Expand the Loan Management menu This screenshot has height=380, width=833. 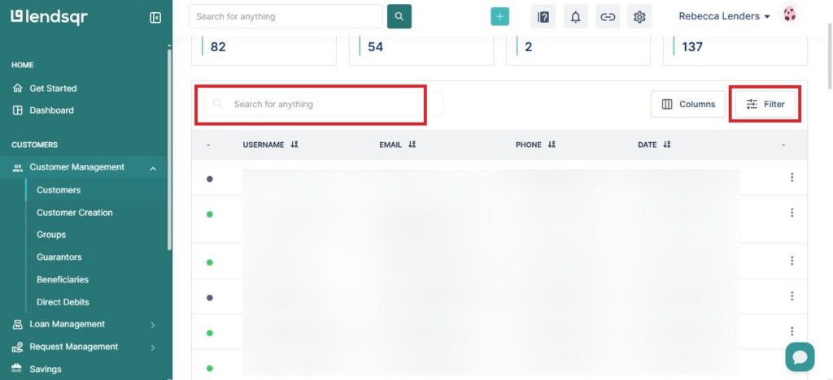coord(153,325)
